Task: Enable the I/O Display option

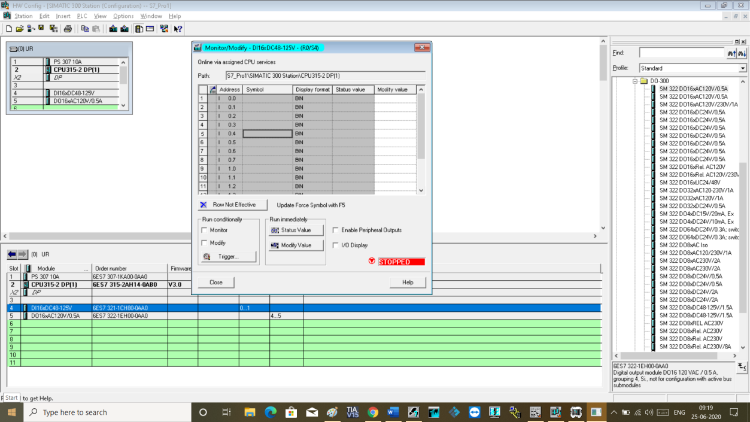Action: (x=336, y=245)
